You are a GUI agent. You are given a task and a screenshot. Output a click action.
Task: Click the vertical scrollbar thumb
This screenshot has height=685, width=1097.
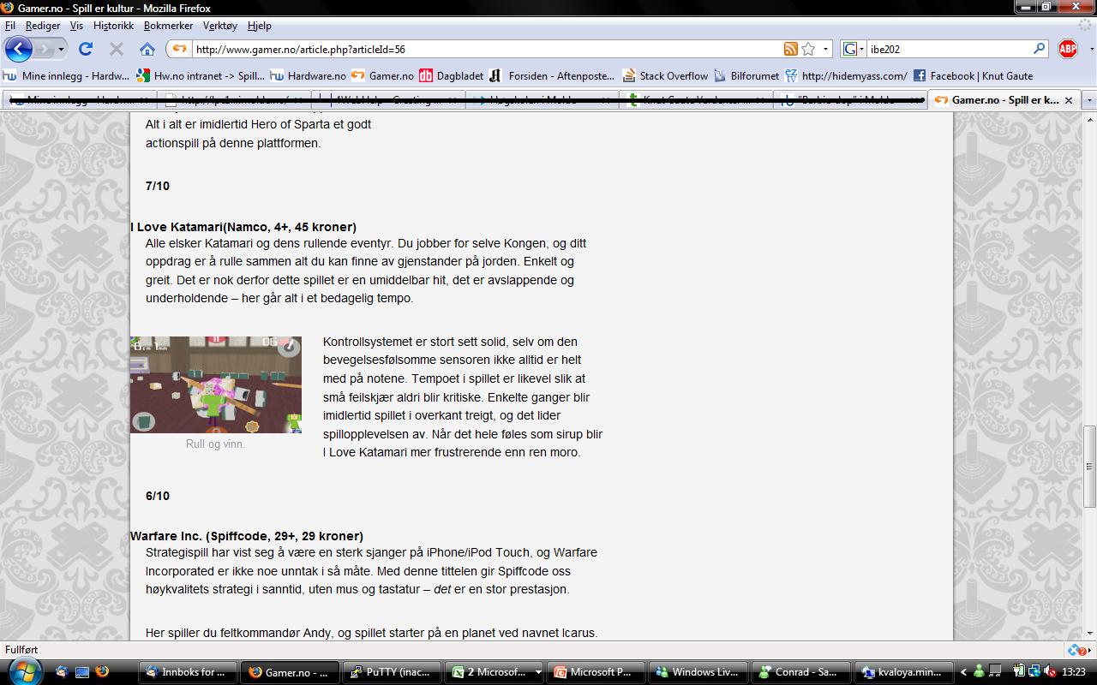point(1089,467)
